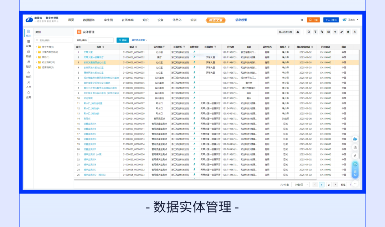Click the blue 查询 search button

(123, 40)
